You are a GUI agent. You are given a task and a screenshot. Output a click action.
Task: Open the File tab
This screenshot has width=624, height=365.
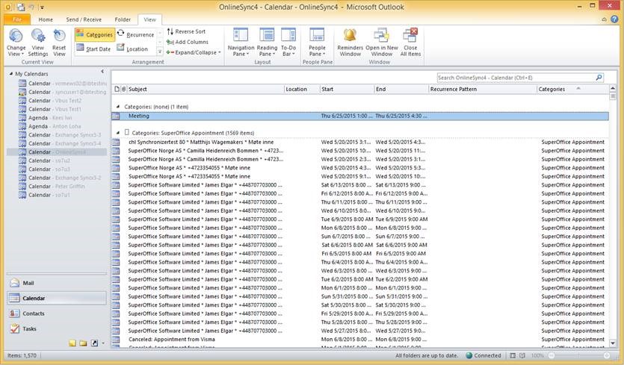click(x=17, y=19)
